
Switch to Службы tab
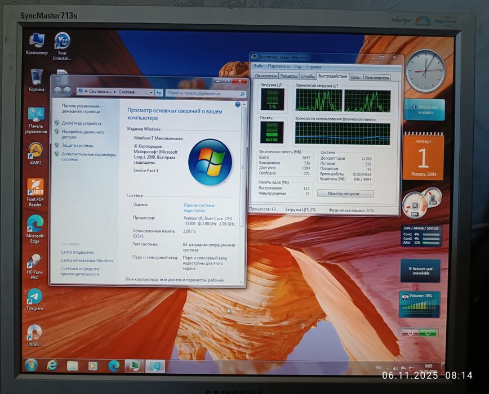308,77
